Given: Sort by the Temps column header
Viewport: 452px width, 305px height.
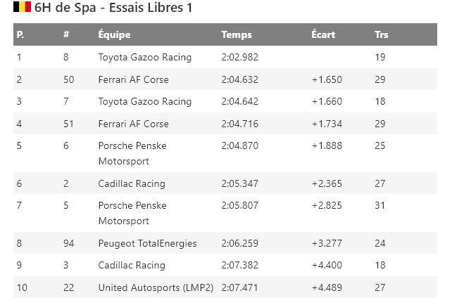Looking at the screenshot, I should pyautogui.click(x=236, y=34).
